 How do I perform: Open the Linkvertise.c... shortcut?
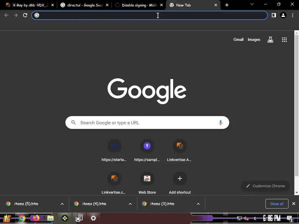[x=114, y=183]
